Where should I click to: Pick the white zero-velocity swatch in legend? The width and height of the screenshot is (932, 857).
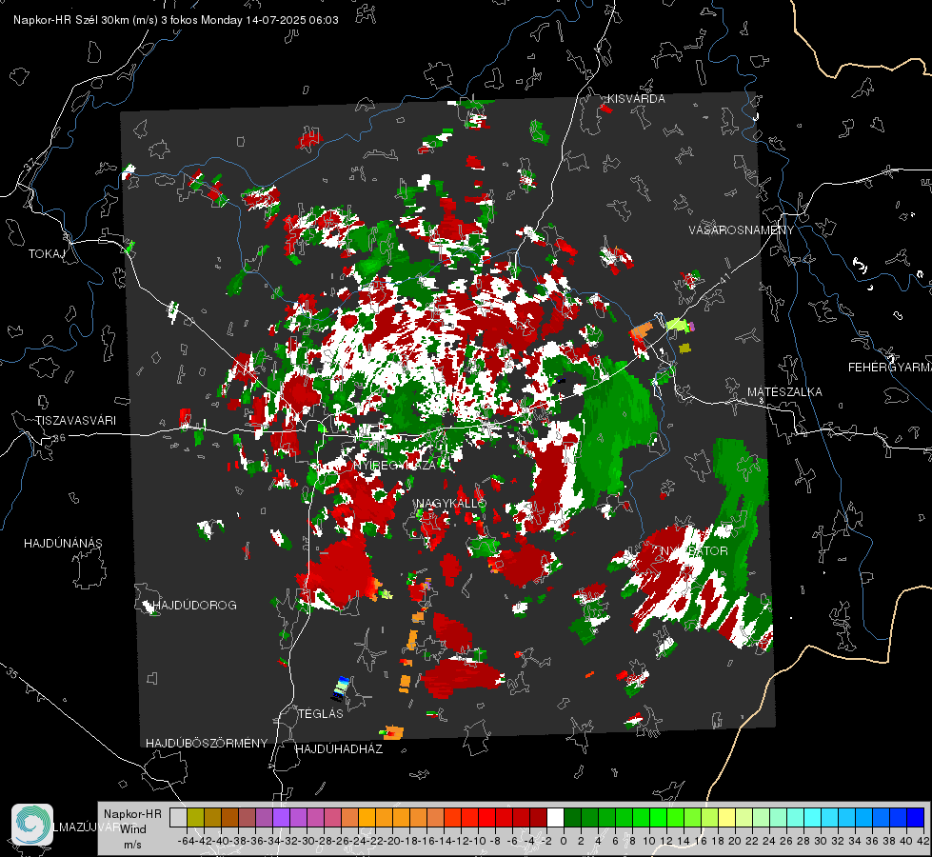(555, 818)
